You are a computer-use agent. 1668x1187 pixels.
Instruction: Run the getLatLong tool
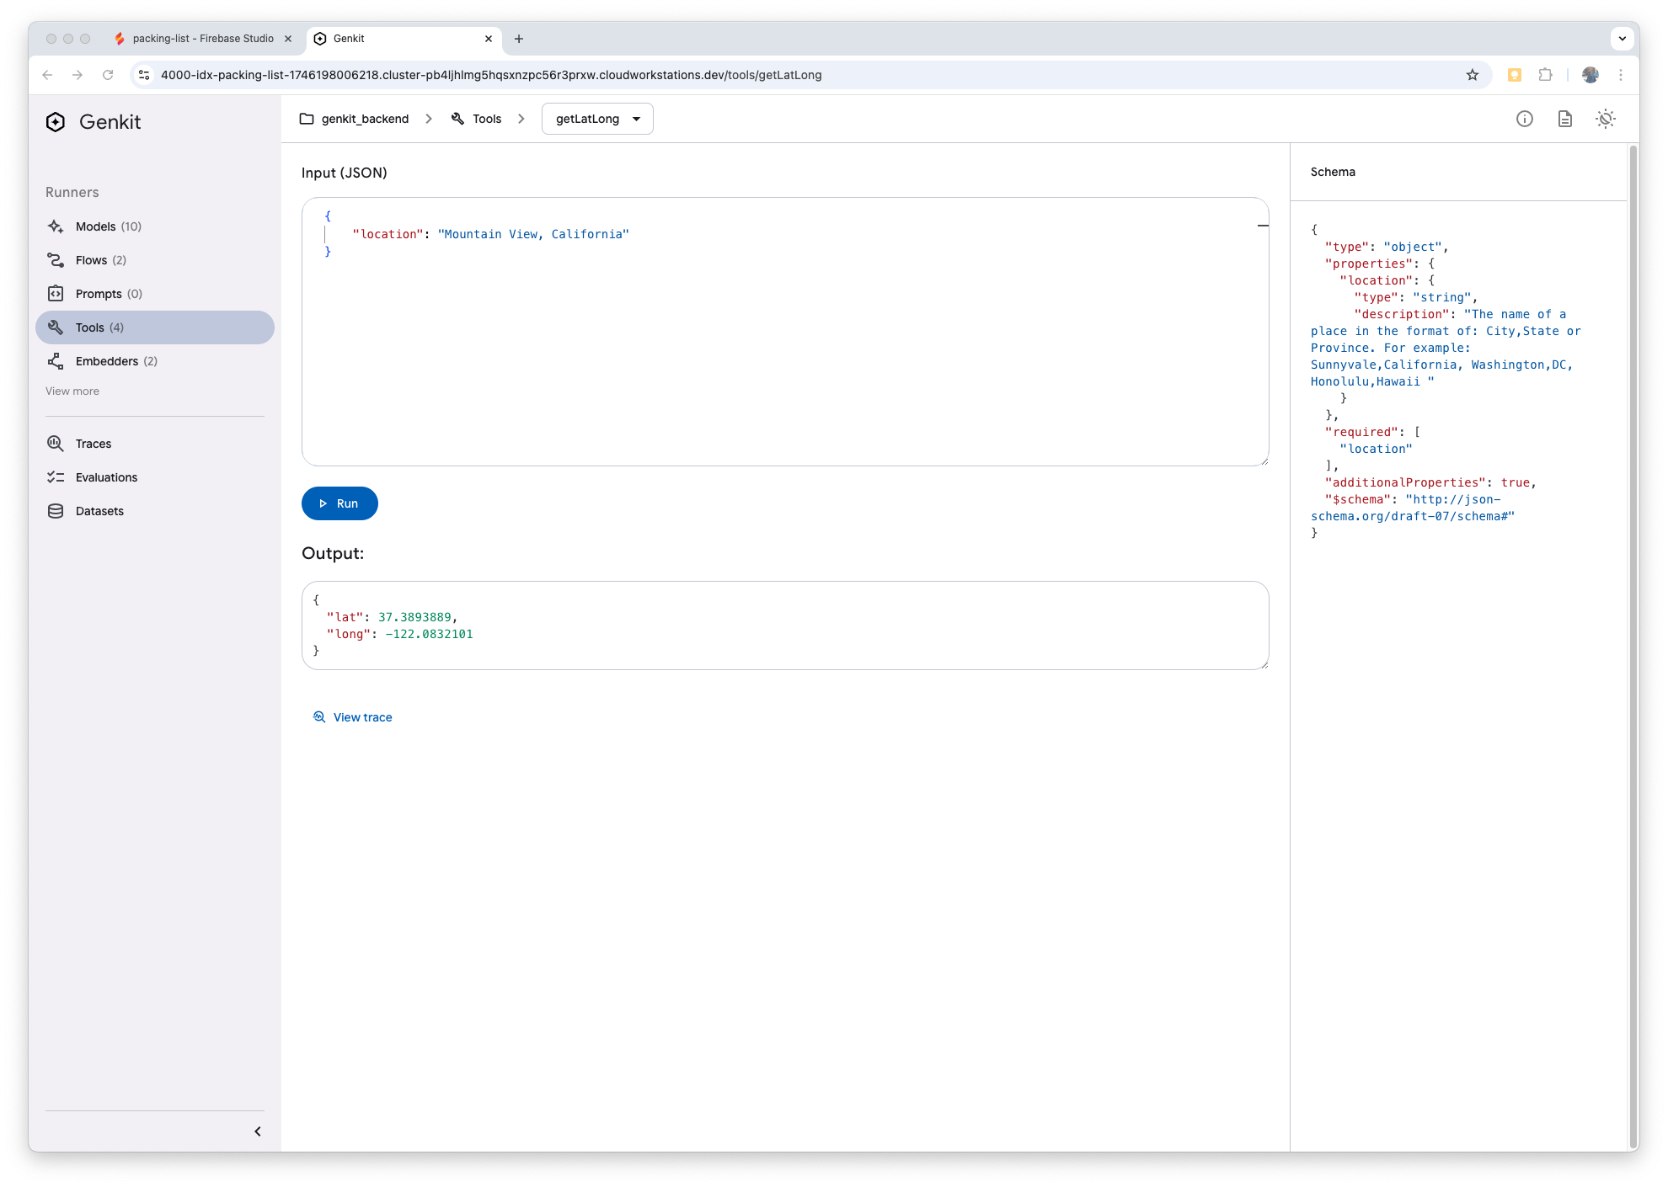coord(339,503)
